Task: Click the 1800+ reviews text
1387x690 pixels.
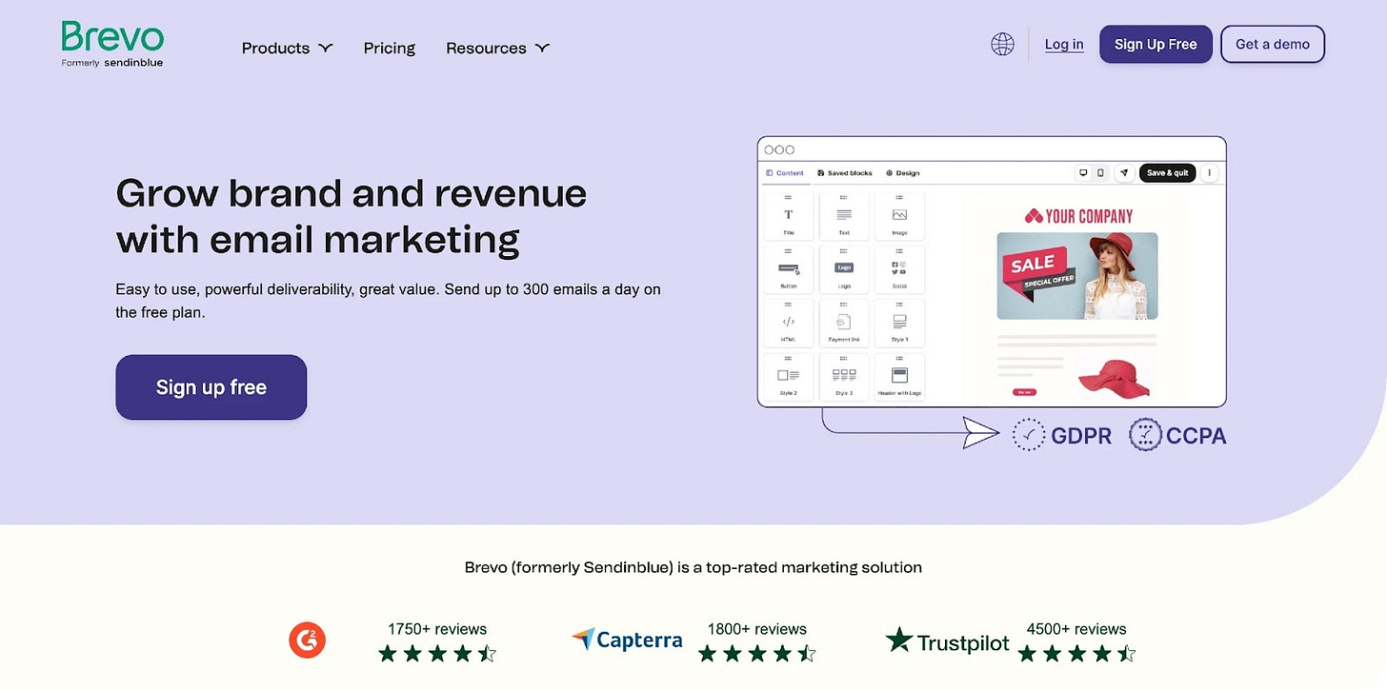Action: coord(757,629)
